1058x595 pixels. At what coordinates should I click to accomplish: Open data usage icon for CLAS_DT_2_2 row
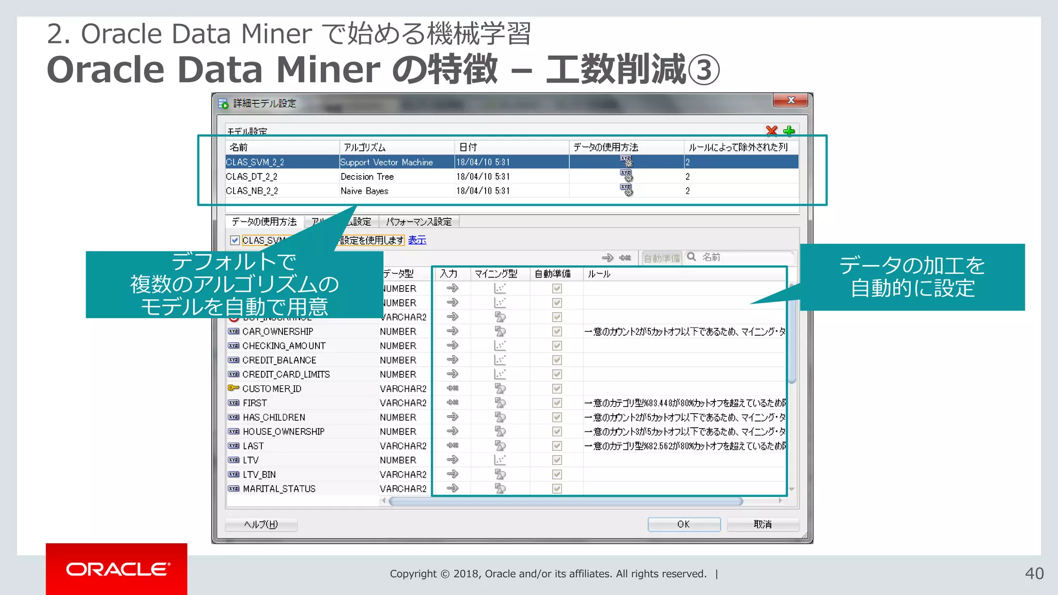pyautogui.click(x=626, y=176)
